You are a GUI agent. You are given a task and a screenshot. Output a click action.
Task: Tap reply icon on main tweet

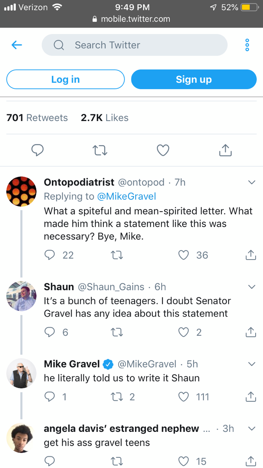37,150
